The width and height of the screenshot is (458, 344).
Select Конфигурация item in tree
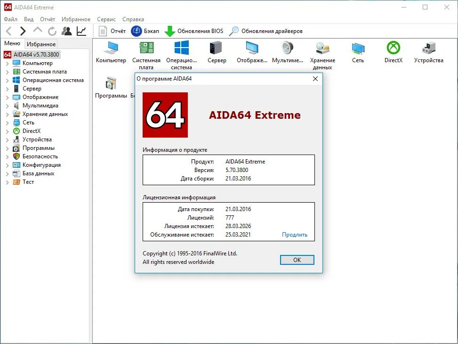pos(37,164)
